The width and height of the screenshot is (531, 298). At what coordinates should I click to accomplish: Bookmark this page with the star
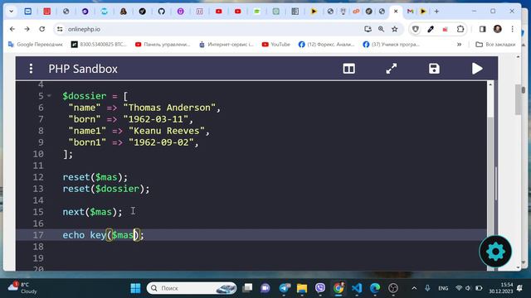click(395, 29)
